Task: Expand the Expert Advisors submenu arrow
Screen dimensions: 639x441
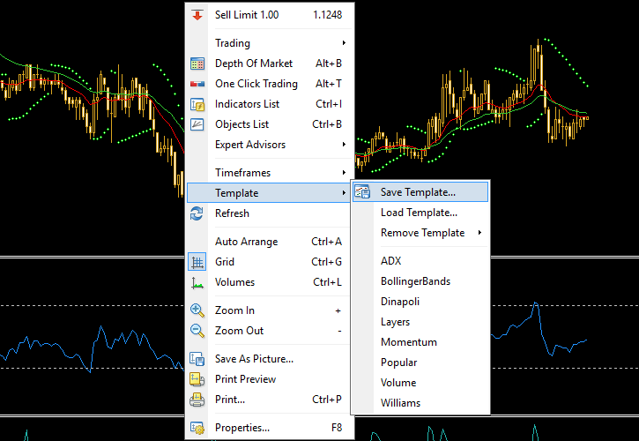Action: (x=345, y=145)
